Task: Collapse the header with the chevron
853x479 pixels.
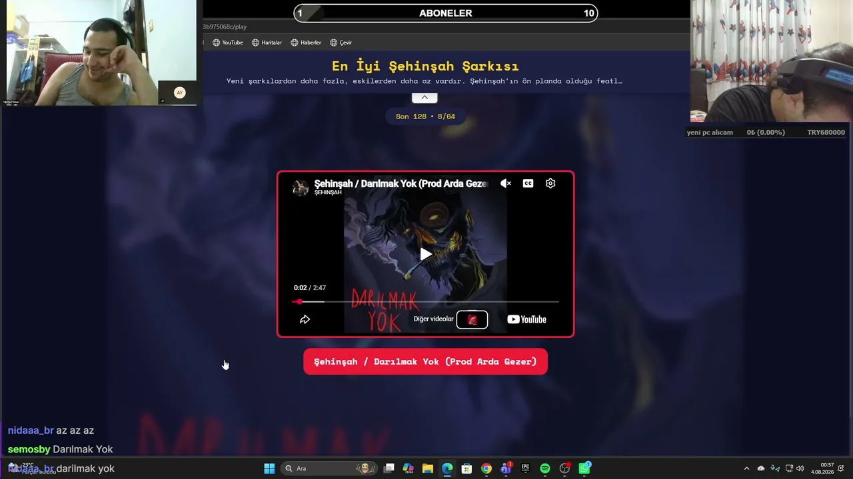Action: pyautogui.click(x=425, y=98)
